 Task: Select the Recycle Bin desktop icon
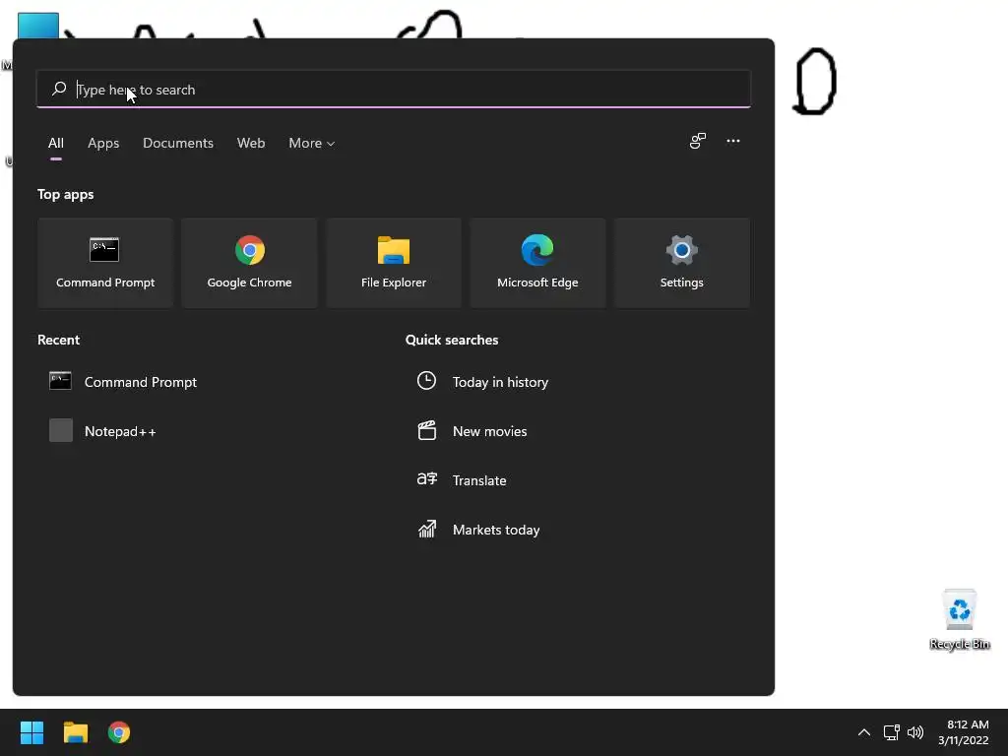click(x=960, y=620)
